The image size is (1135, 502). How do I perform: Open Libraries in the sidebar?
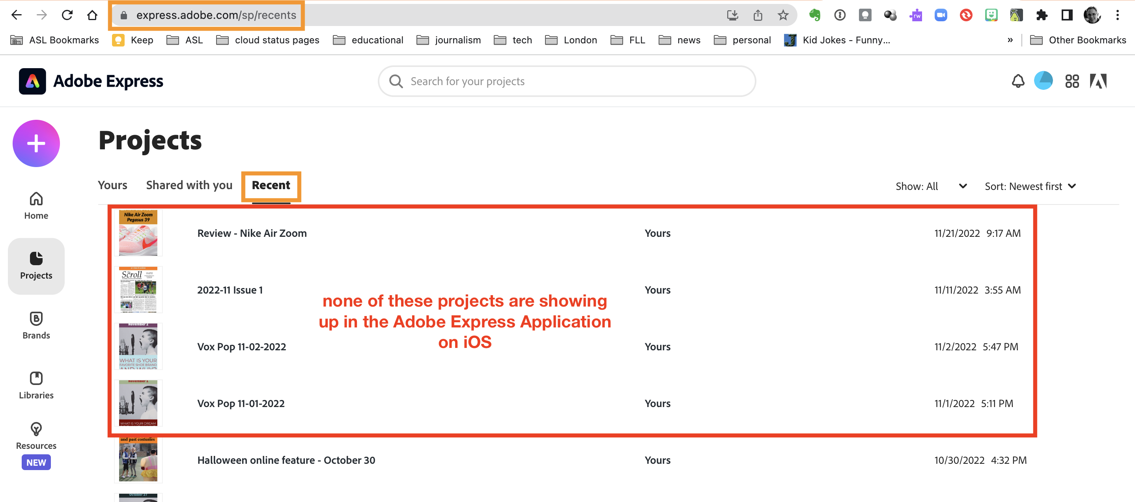pyautogui.click(x=35, y=385)
